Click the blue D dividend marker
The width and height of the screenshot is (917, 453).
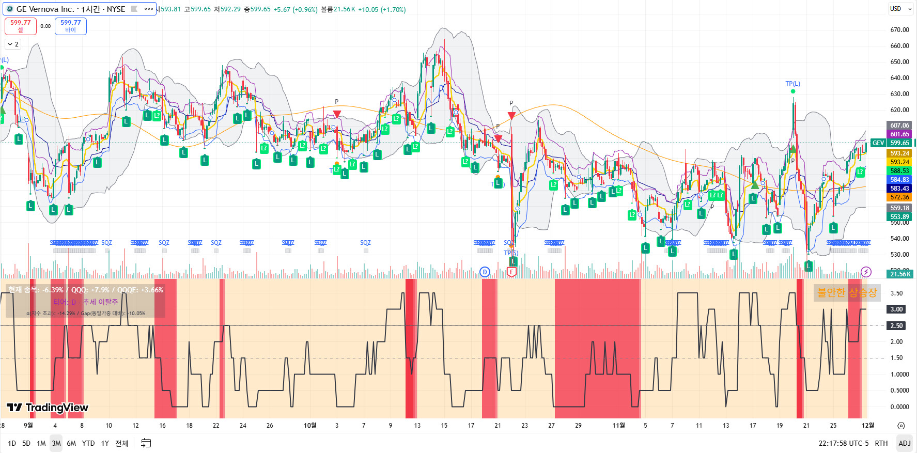485,272
